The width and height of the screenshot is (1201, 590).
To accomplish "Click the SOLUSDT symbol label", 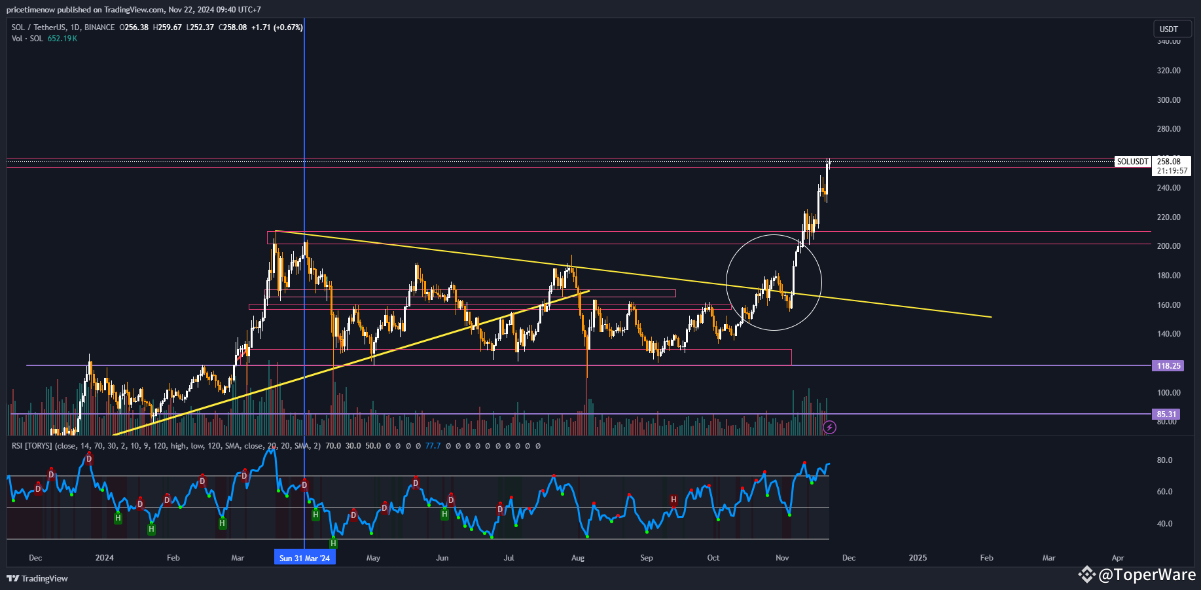I will (1132, 162).
